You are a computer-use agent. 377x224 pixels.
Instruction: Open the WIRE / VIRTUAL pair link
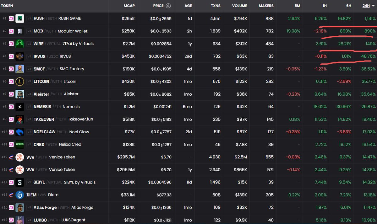pyautogui.click(x=47, y=44)
